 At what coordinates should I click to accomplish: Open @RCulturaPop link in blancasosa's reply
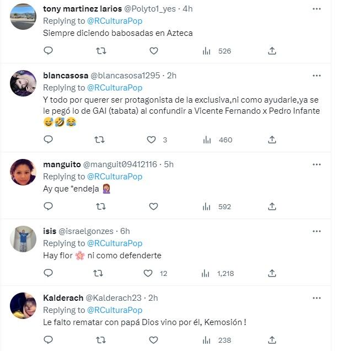115,88
